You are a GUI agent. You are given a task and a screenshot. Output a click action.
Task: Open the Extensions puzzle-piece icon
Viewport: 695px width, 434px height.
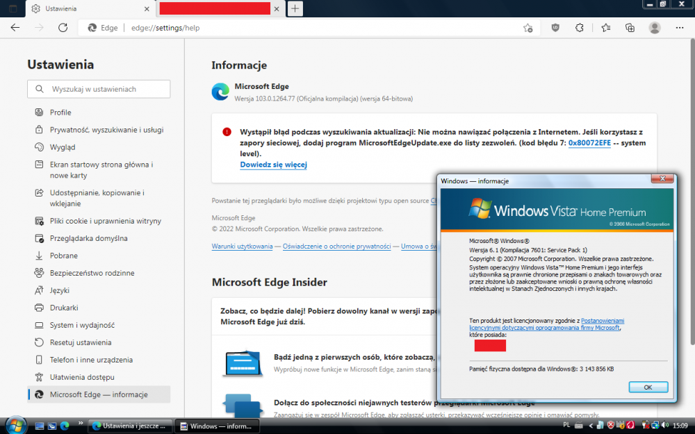579,28
